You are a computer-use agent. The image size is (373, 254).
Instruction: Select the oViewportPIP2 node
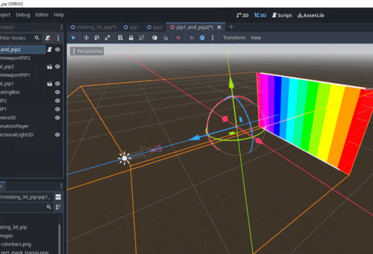[x=15, y=58]
